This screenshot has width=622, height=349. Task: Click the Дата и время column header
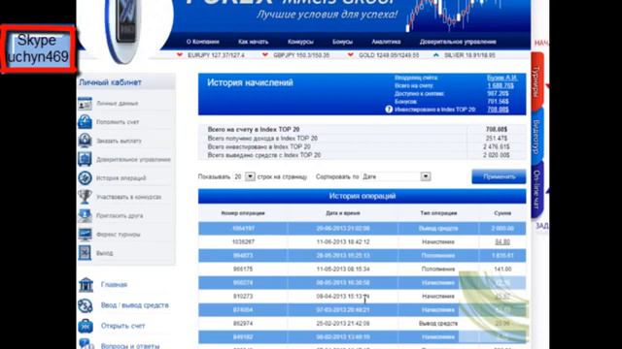[343, 213]
